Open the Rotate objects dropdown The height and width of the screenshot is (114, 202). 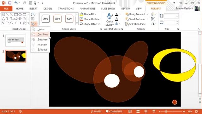[x=154, y=24]
